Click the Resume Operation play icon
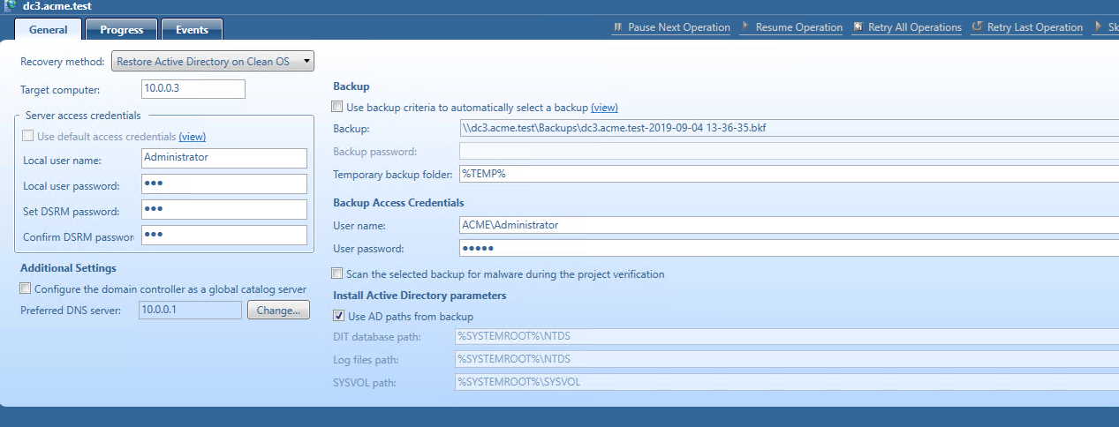The width and height of the screenshot is (1119, 427). 746,27
